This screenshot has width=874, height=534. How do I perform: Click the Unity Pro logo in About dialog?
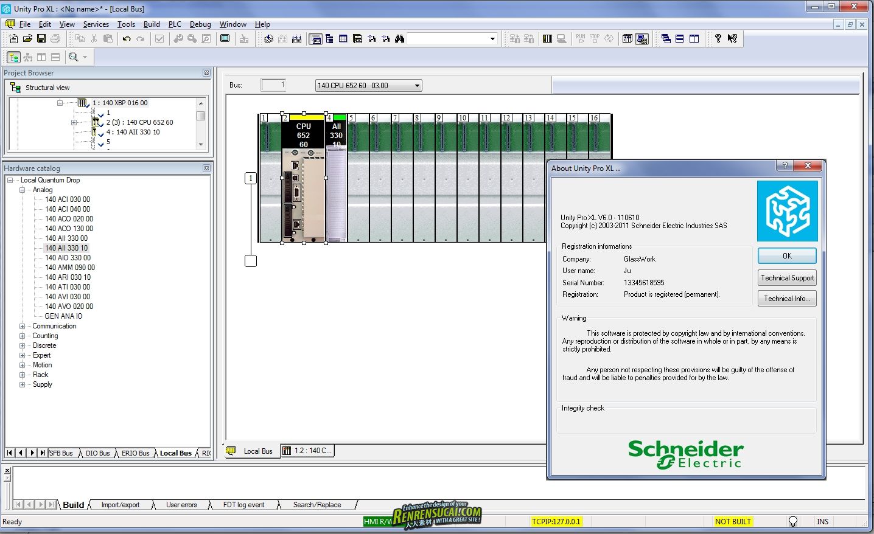(788, 211)
